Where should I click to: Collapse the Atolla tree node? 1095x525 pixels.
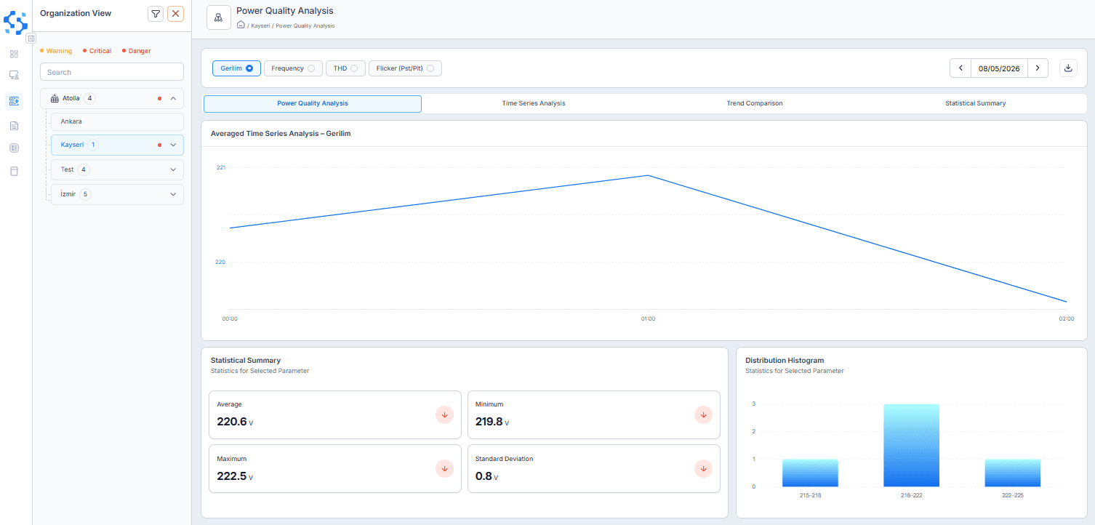click(x=173, y=98)
